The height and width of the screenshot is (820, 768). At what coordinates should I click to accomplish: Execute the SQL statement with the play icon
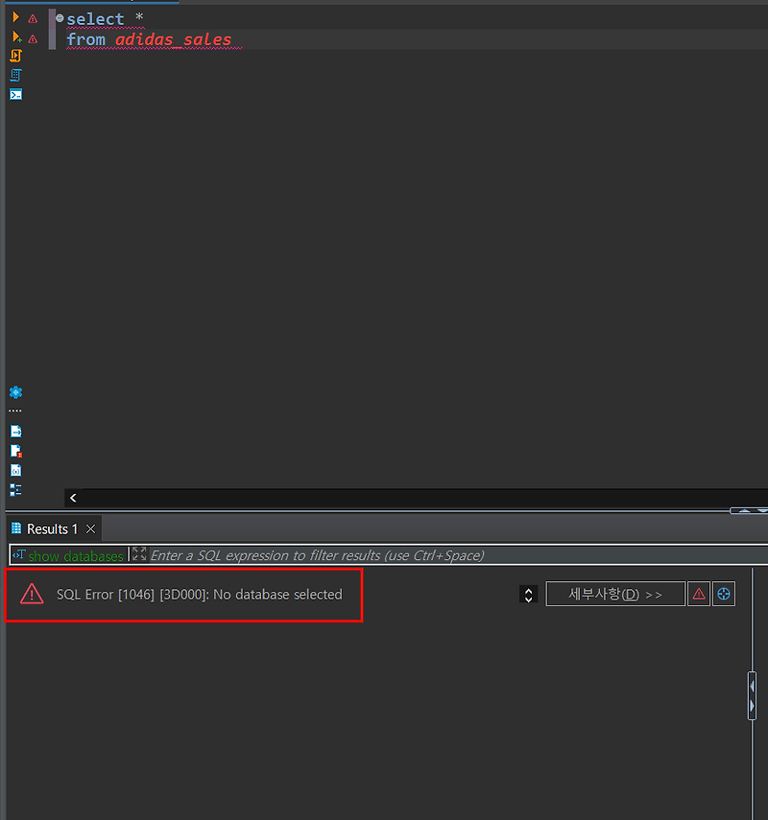[16, 16]
